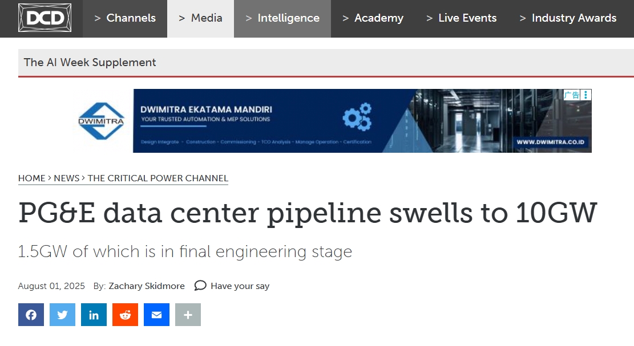Share article on Twitter
This screenshot has height=346, width=634.
tap(62, 315)
